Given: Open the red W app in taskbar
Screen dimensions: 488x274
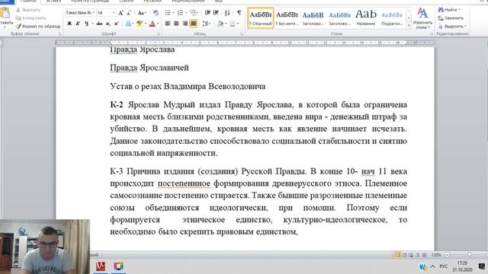Looking at the screenshot, I should [100, 266].
